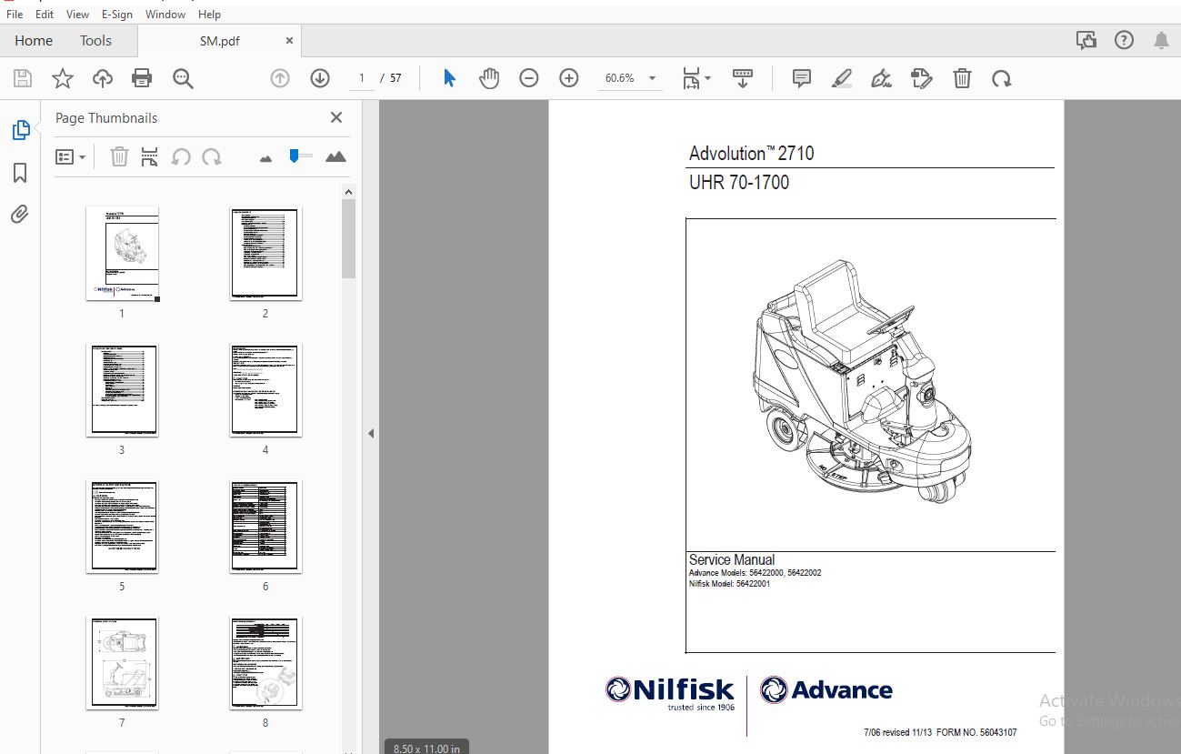Enlarge thumbnail size large mountain icon
Screen dimensions: 1181x754
[x=335, y=156]
